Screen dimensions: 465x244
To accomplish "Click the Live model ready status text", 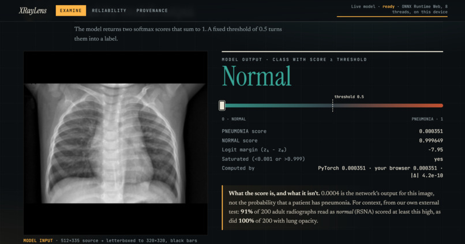I will coord(399,9).
